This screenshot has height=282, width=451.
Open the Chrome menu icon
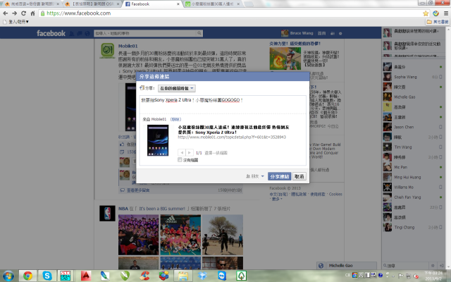click(x=446, y=13)
